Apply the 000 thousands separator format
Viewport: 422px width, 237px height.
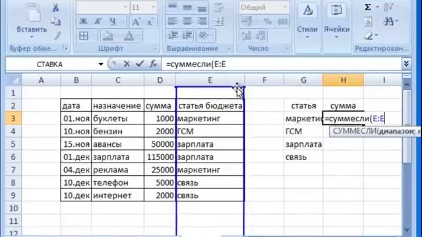point(282,22)
